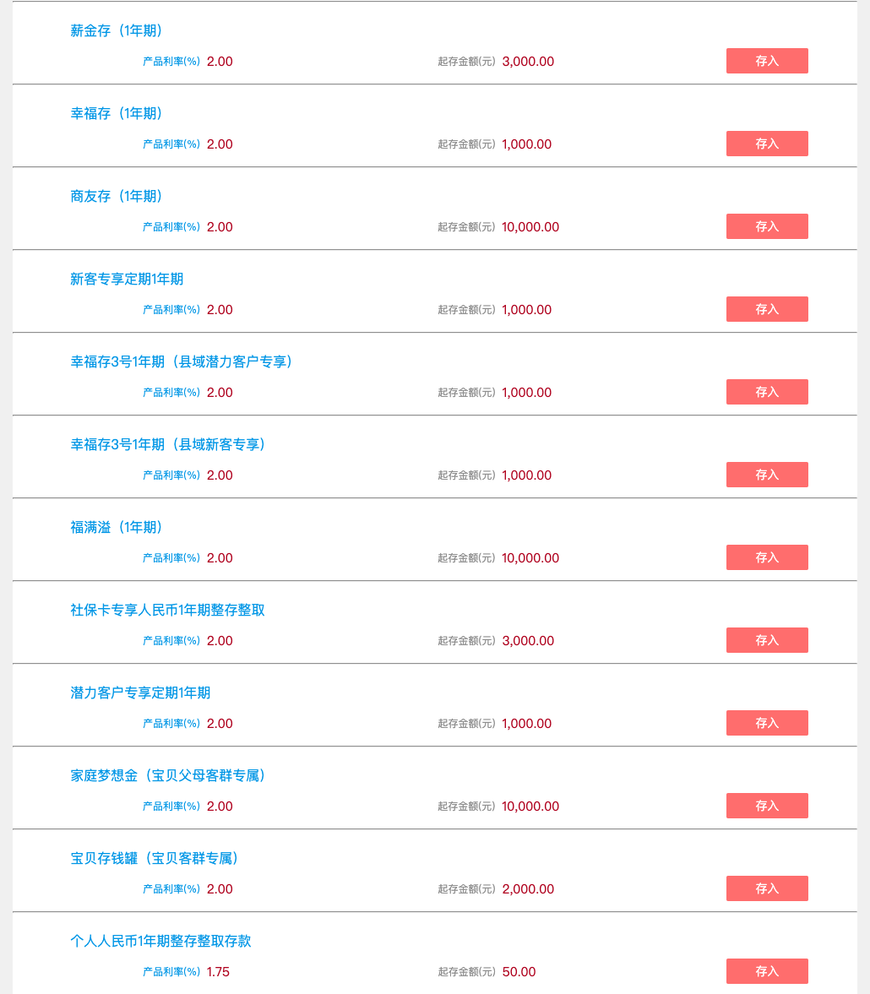The height and width of the screenshot is (994, 870).
Task: Click 存入 button for 薪金存（1年期）
Action: pyautogui.click(x=767, y=61)
